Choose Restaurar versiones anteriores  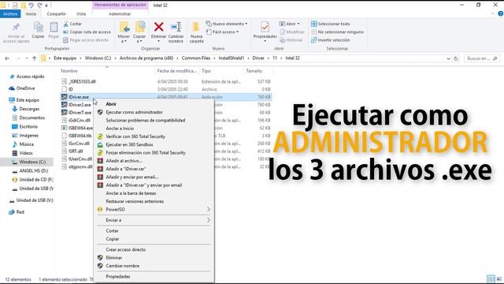(135, 201)
